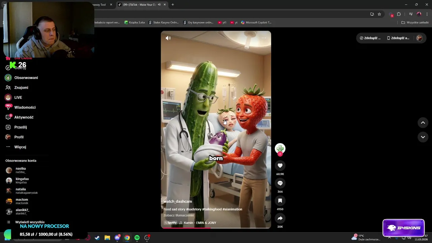Open the kebabcio raport bookmark
Image resolution: width=432 pixels, height=243 pixels.
click(x=107, y=23)
